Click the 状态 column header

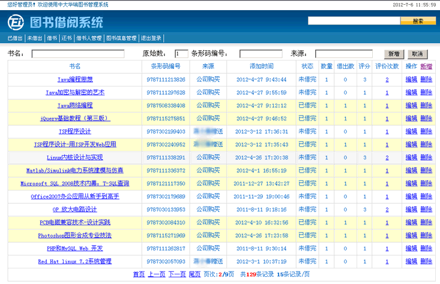coord(307,67)
